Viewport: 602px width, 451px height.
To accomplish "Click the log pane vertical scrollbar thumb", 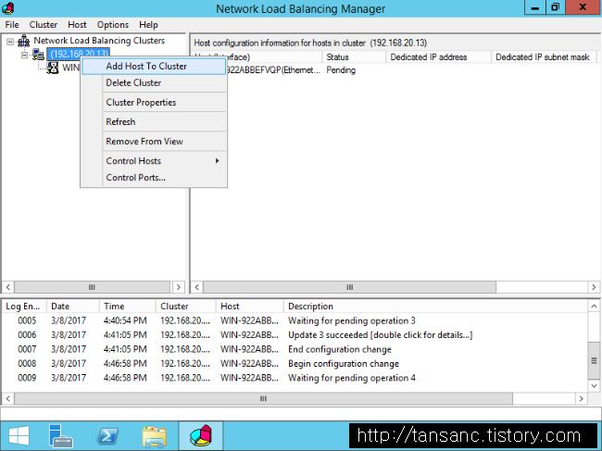I will tap(594, 361).
